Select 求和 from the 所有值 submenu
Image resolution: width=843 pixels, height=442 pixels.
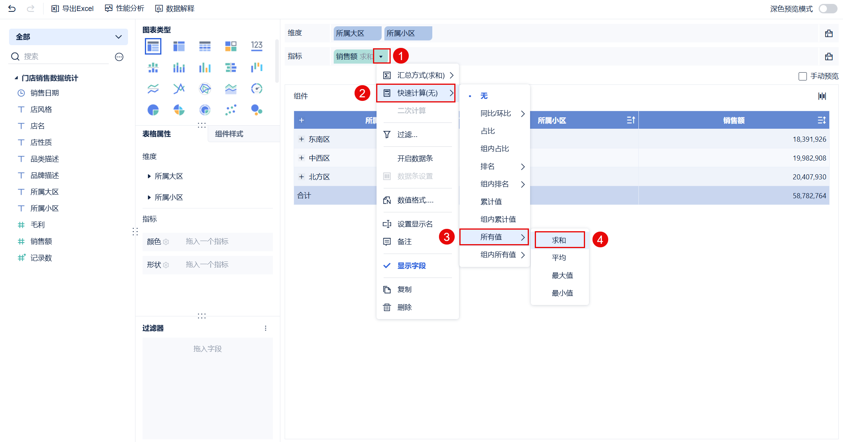(559, 240)
